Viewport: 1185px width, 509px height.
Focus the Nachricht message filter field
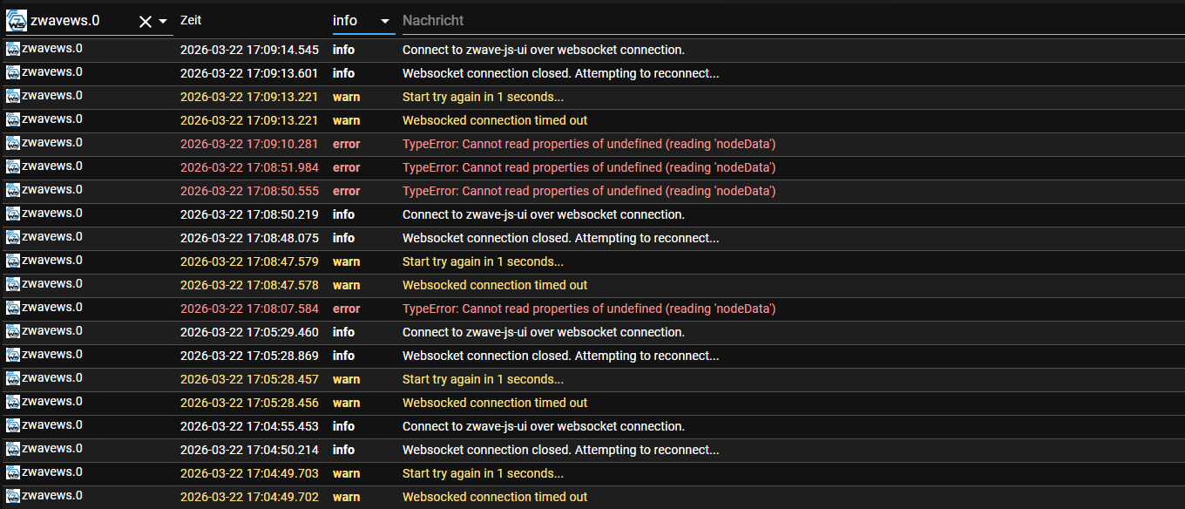784,21
